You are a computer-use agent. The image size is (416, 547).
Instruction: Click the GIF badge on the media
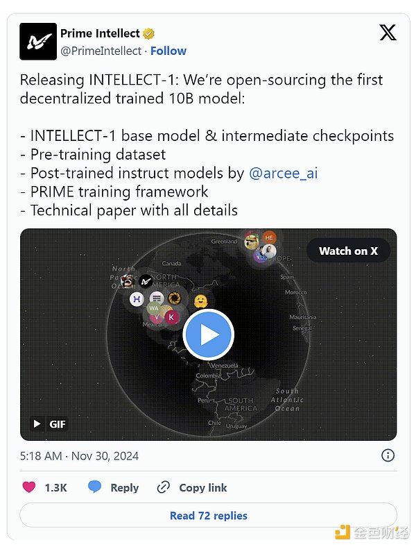click(x=49, y=423)
